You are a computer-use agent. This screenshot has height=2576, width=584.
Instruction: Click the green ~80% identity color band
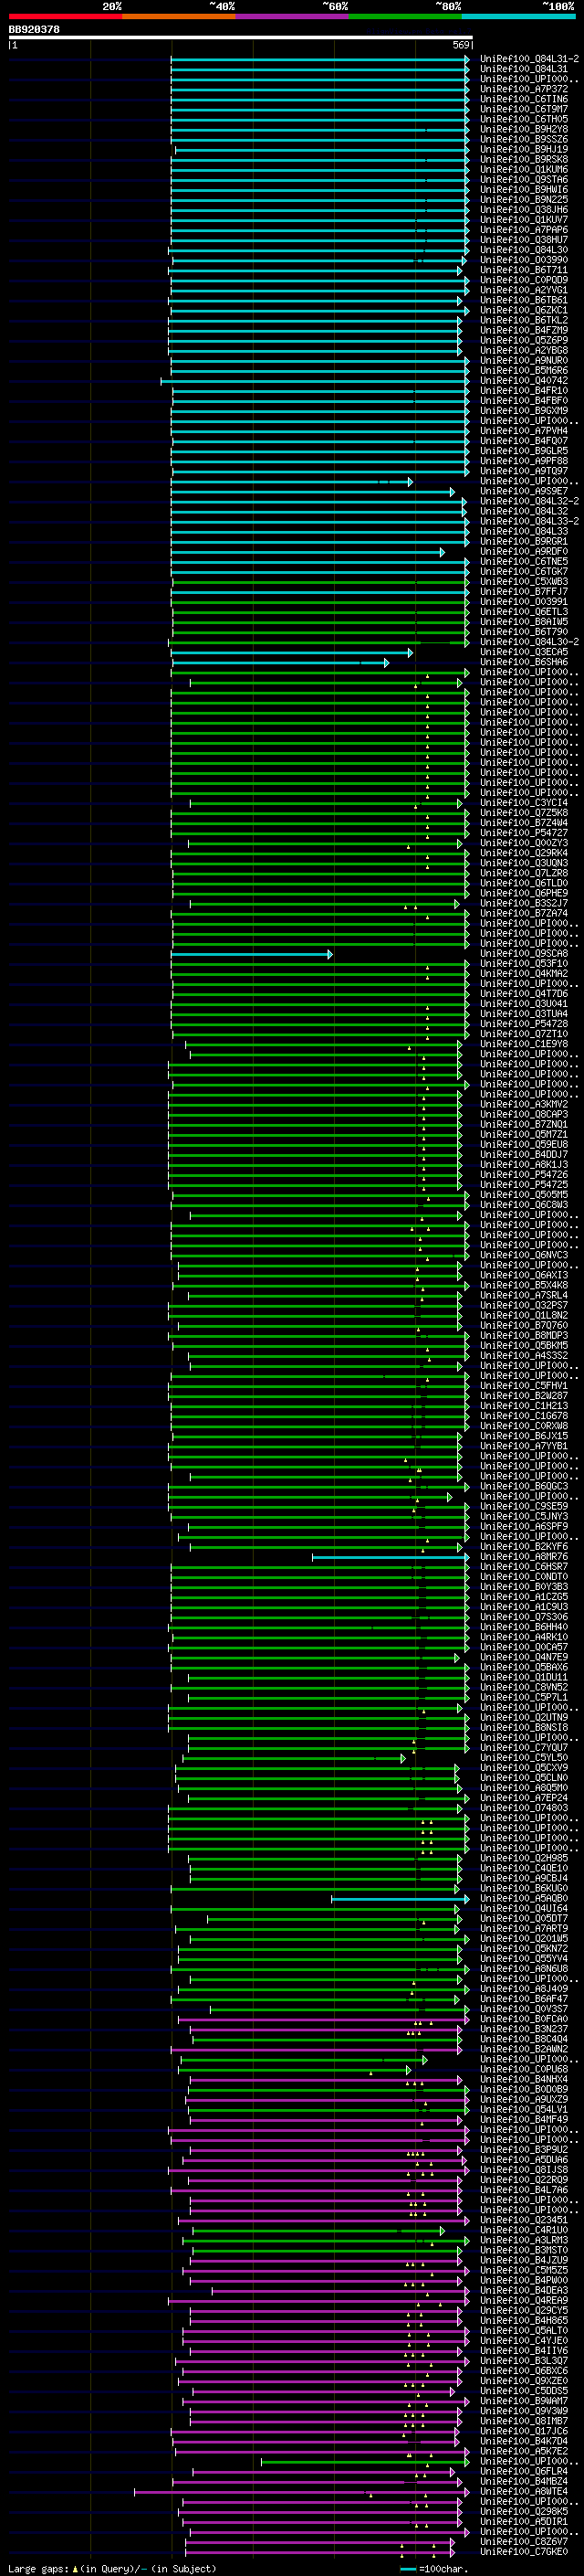(x=405, y=16)
